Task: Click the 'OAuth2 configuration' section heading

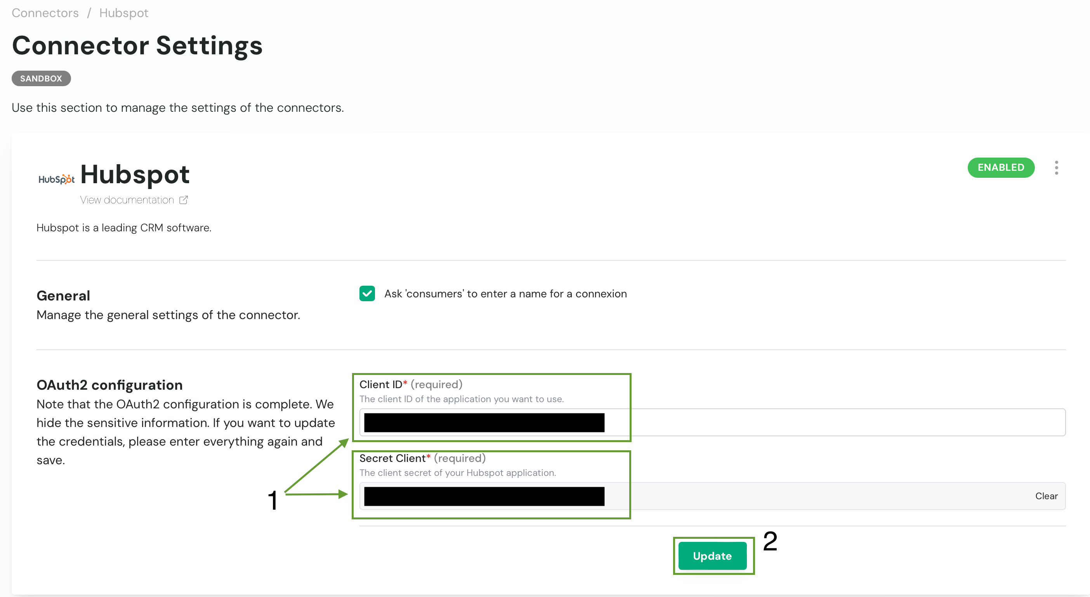Action: 109,385
